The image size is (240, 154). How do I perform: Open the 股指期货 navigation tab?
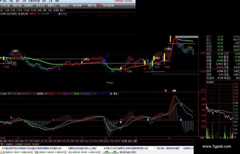click(x=29, y=5)
